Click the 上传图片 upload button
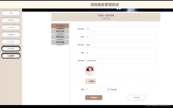 (x=91, y=81)
